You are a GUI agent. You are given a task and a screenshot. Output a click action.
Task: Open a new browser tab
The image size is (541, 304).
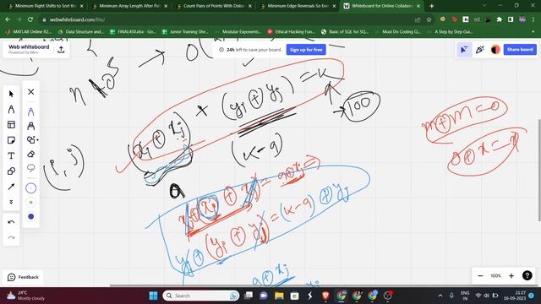431,6
